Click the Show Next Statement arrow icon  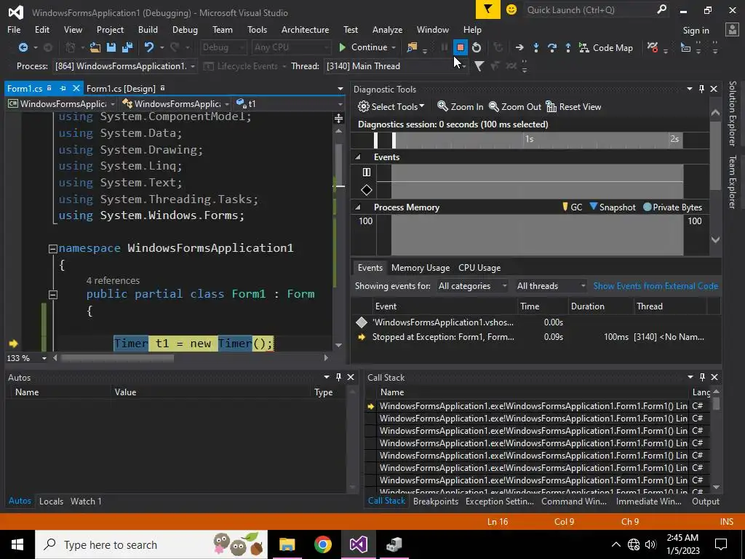519,47
